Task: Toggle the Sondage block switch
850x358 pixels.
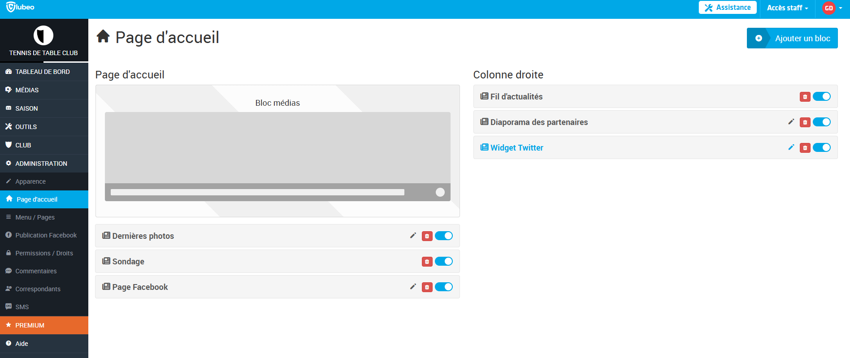Action: 444,262
